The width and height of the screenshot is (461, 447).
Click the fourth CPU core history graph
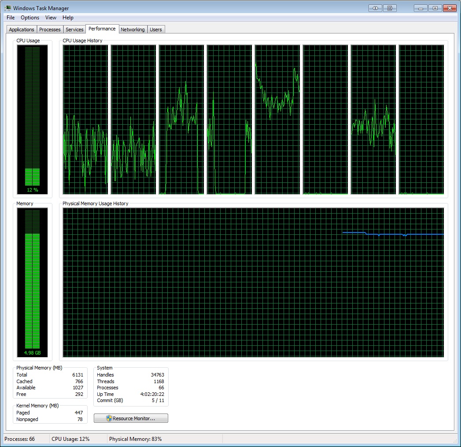(229, 119)
